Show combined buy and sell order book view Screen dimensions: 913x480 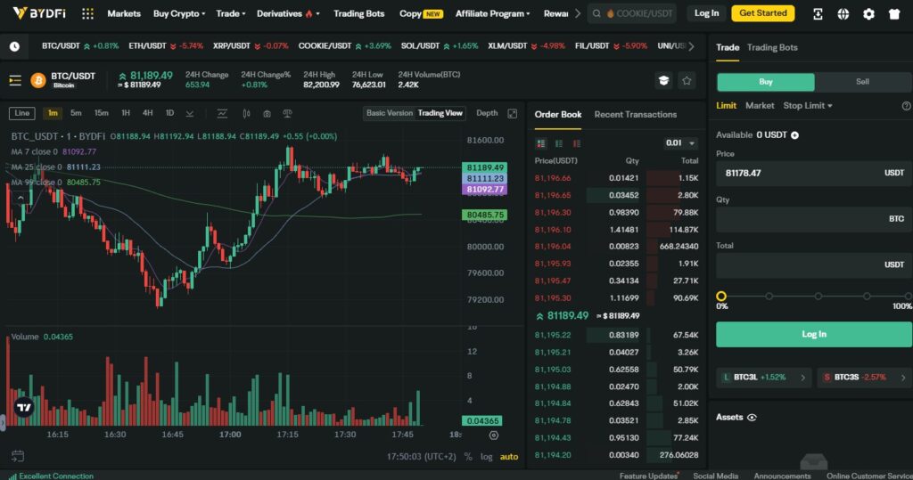541,143
